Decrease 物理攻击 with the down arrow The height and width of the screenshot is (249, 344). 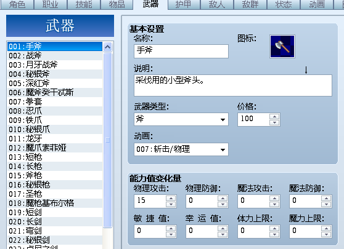tap(171, 204)
